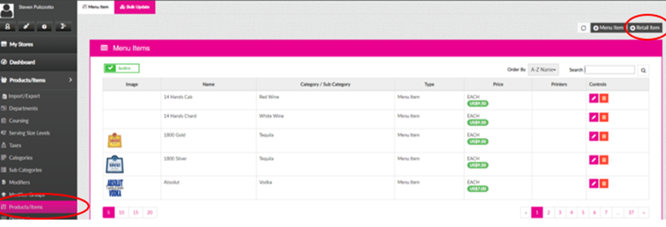Click the refresh icon beside Menu Item button
Image resolution: width=666 pixels, height=227 pixels.
[583, 28]
